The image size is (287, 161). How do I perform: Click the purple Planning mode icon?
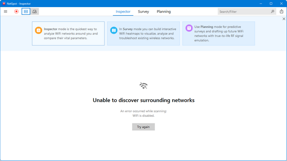189,28
